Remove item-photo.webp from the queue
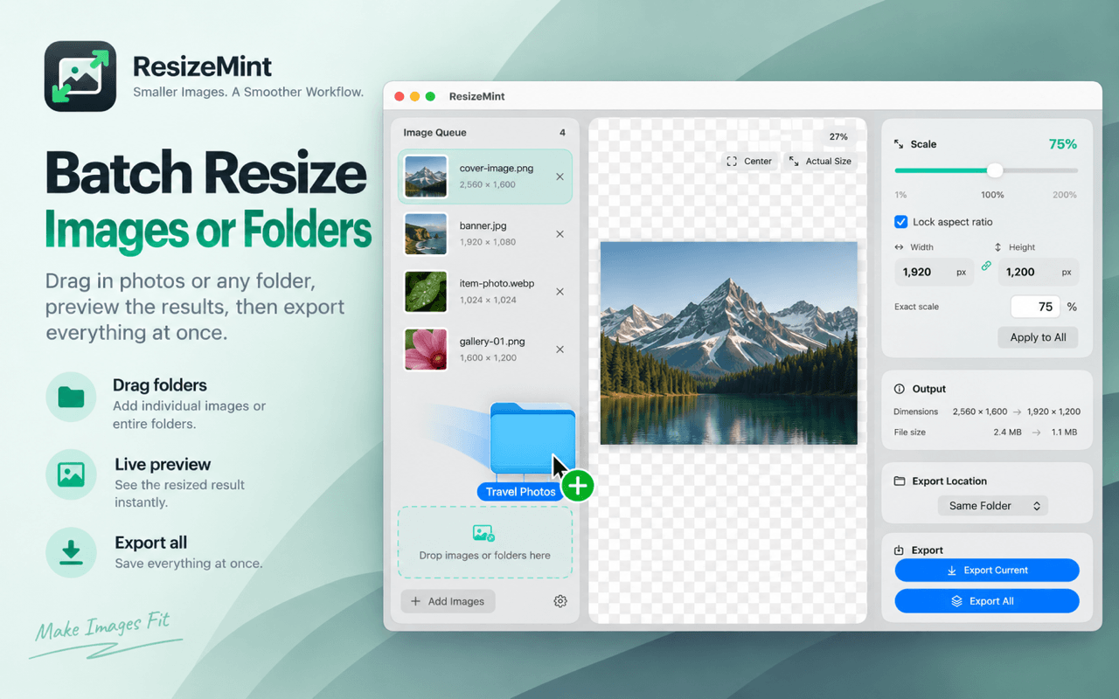The width and height of the screenshot is (1119, 699). (559, 292)
